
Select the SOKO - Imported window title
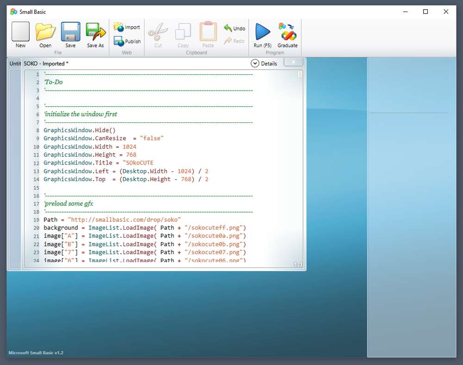coord(46,64)
